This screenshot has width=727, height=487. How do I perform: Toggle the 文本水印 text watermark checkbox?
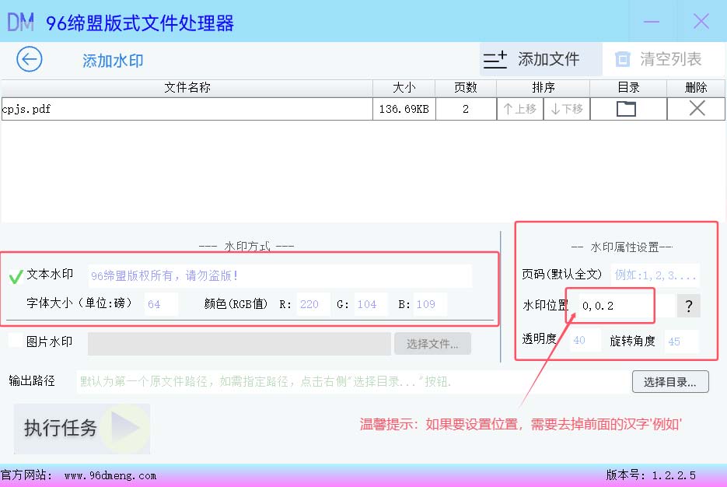16,276
